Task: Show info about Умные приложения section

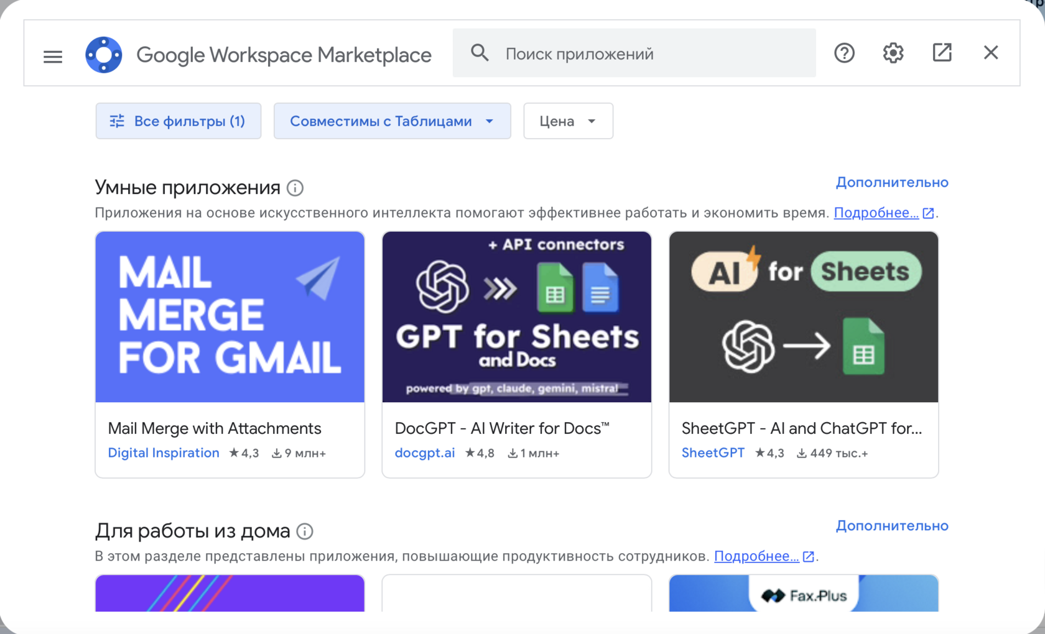Action: click(x=295, y=188)
